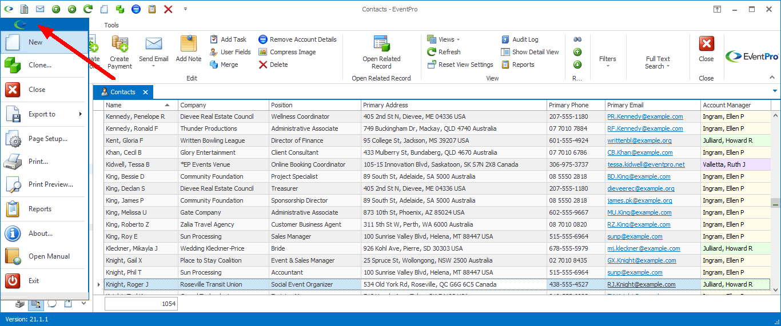This screenshot has width=781, height=326.
Task: Open the tab list dropdown arrow at right
Action: click(x=775, y=91)
